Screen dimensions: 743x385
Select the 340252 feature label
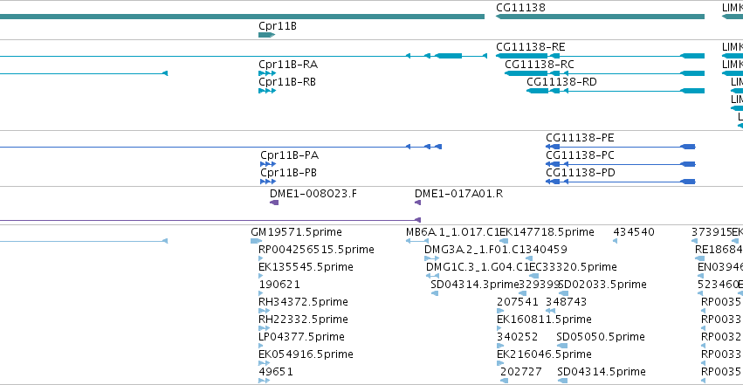[x=518, y=337]
